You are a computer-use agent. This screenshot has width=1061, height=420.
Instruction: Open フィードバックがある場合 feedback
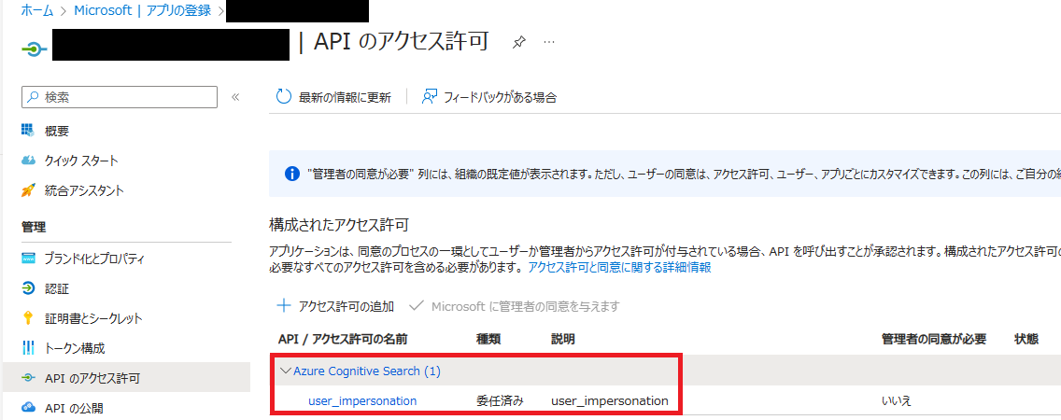pos(488,97)
